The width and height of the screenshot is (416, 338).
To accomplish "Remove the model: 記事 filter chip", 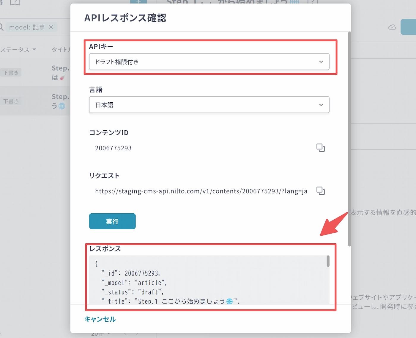I will (x=51, y=27).
